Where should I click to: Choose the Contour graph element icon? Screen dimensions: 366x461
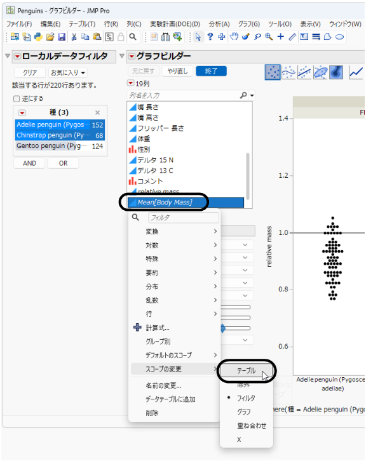[336, 72]
